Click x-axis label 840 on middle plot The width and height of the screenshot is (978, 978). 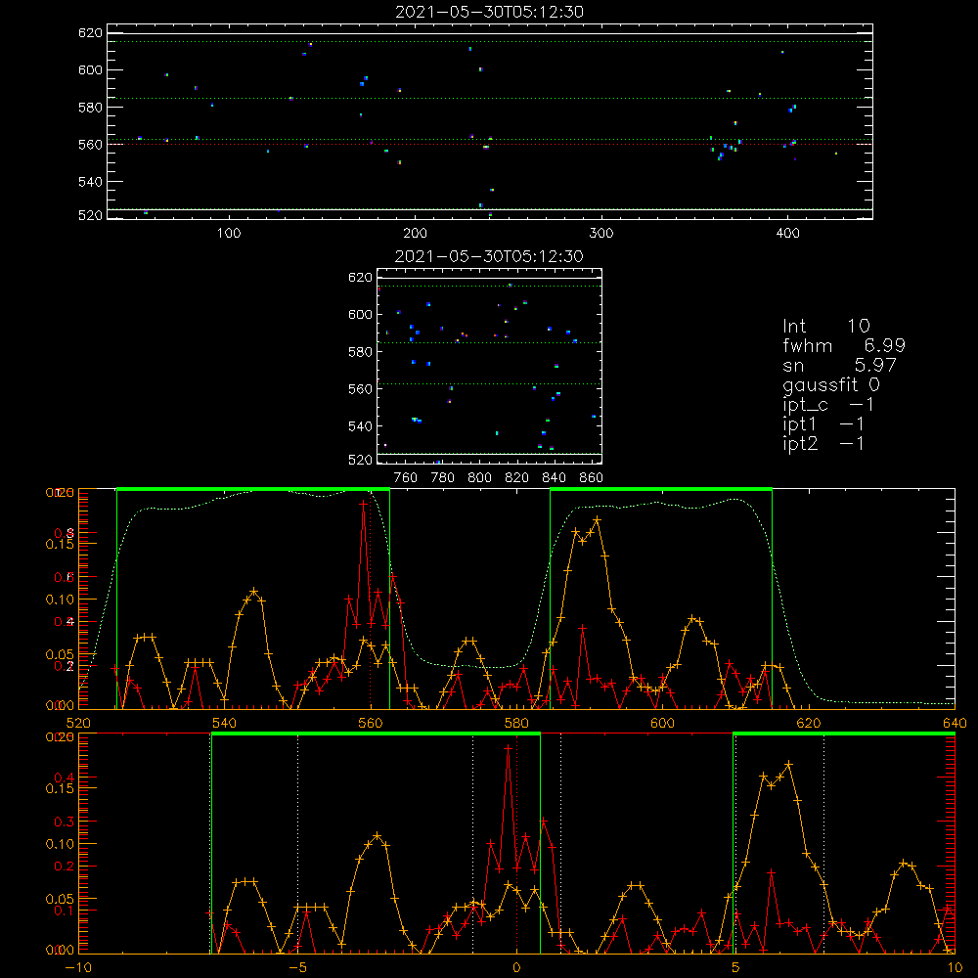point(554,478)
